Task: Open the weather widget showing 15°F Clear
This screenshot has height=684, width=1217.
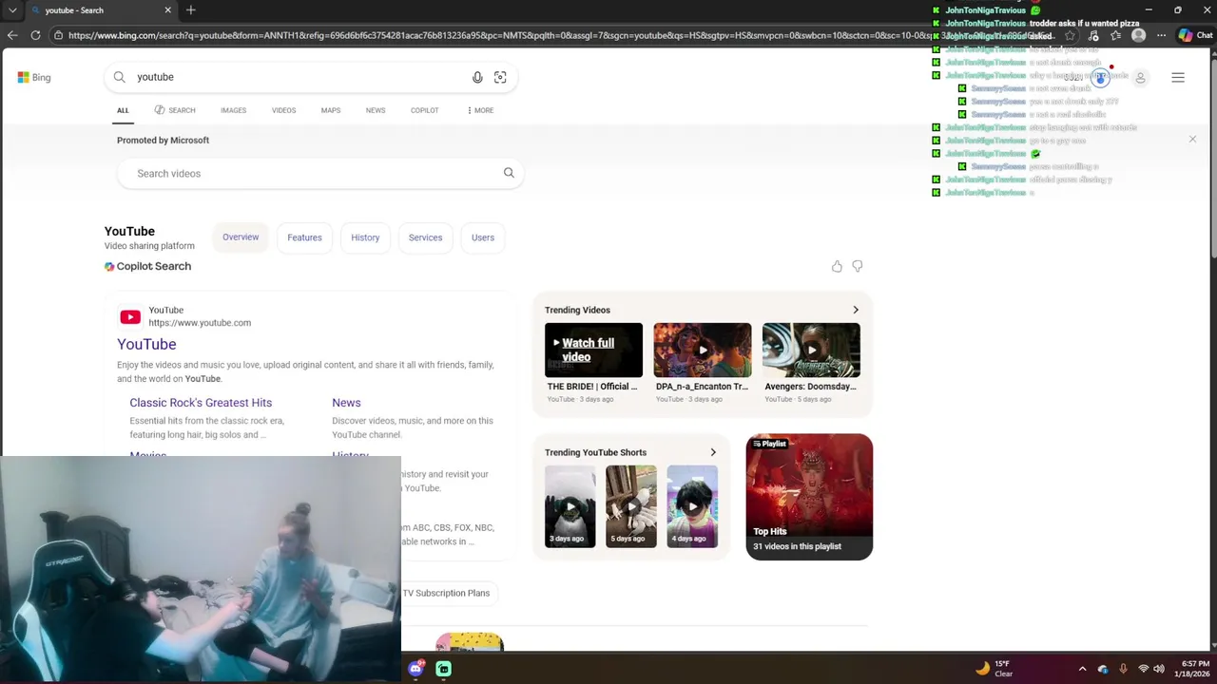Action: click(x=994, y=669)
